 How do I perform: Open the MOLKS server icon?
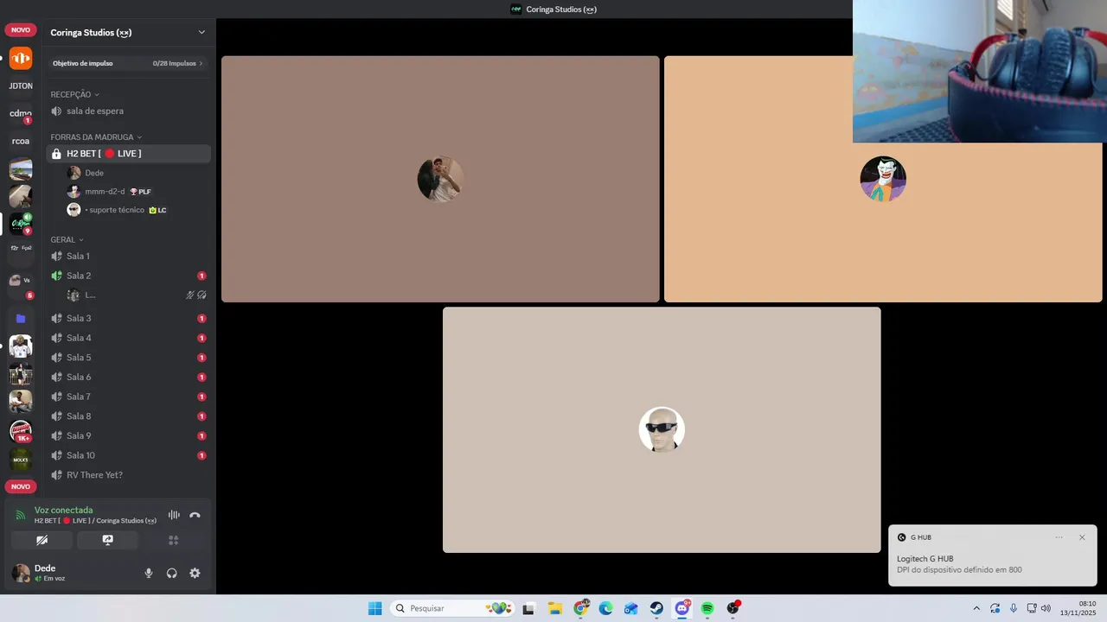click(21, 460)
